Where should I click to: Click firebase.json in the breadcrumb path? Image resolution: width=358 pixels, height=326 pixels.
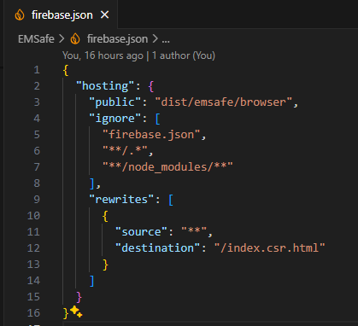coord(117,39)
